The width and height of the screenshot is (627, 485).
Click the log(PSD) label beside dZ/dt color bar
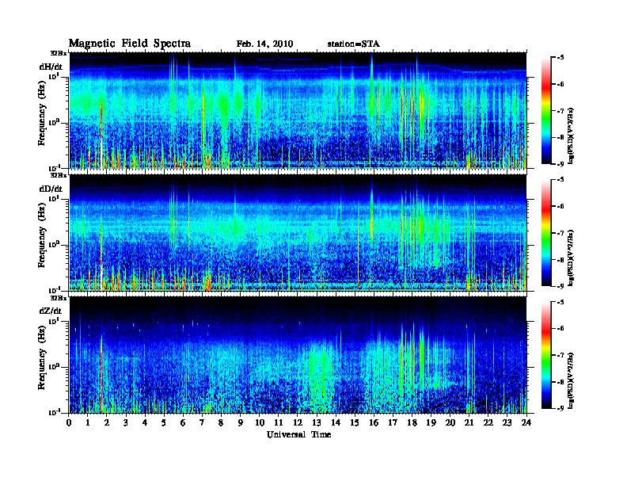pos(572,380)
